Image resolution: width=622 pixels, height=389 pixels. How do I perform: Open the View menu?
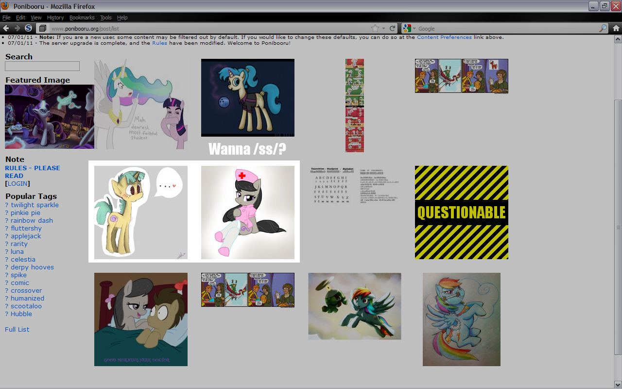[x=36, y=18]
